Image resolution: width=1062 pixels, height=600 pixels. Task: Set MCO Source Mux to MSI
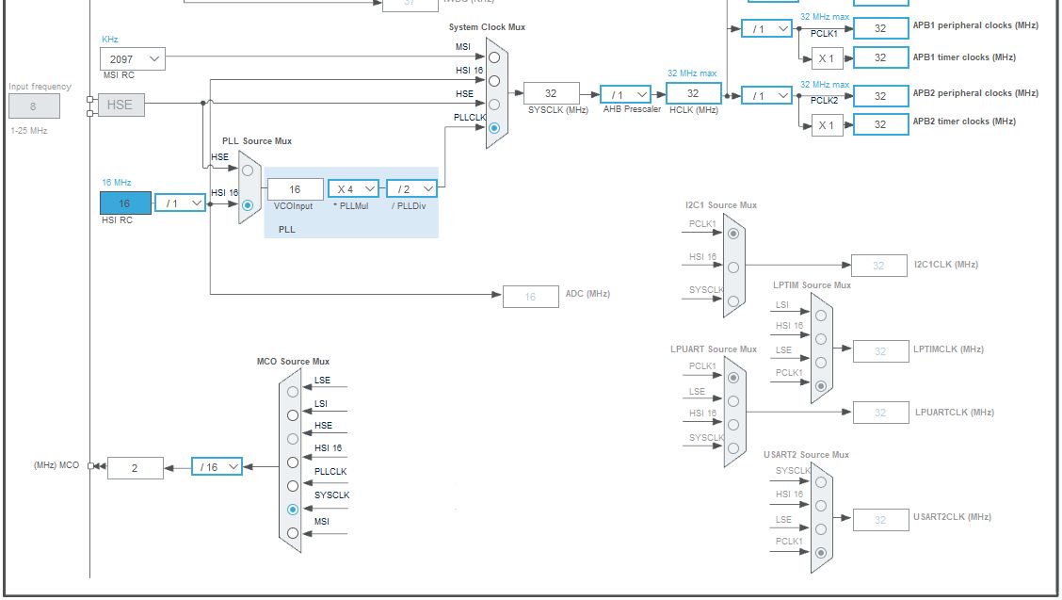(293, 533)
